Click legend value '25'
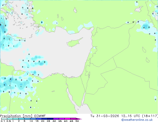The width and height of the screenshot is (158, 122). (48, 121)
